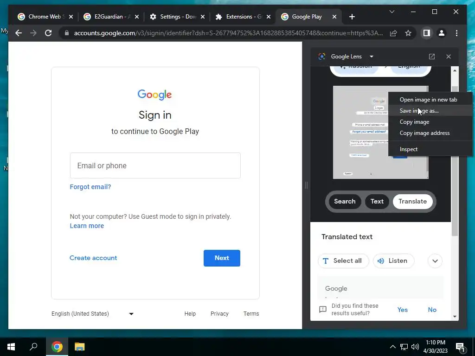Open File Explorer from the taskbar
The height and width of the screenshot is (356, 475).
pos(79,347)
